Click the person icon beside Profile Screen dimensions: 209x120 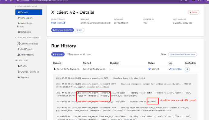click(19, 66)
